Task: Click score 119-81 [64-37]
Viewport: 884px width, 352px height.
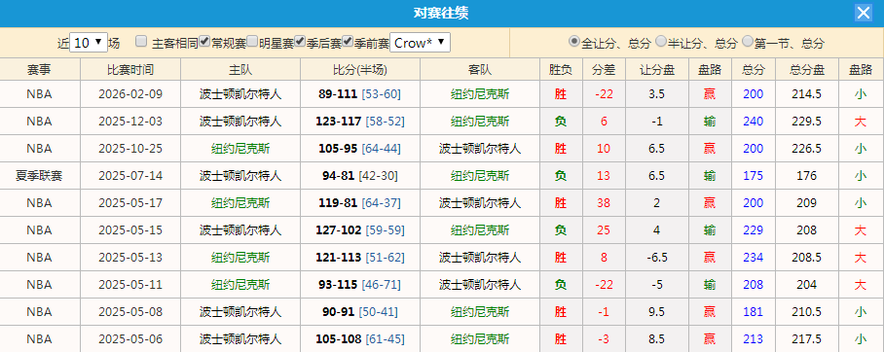Action: [360, 203]
